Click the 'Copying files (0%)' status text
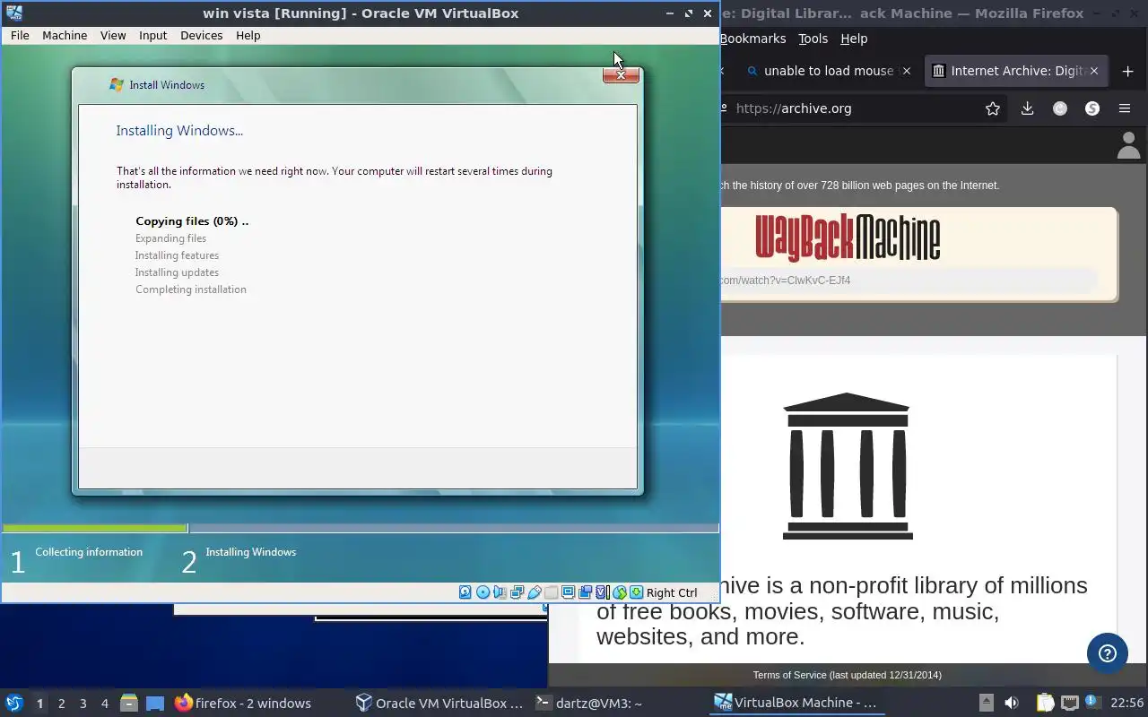This screenshot has height=717, width=1148. click(x=192, y=221)
